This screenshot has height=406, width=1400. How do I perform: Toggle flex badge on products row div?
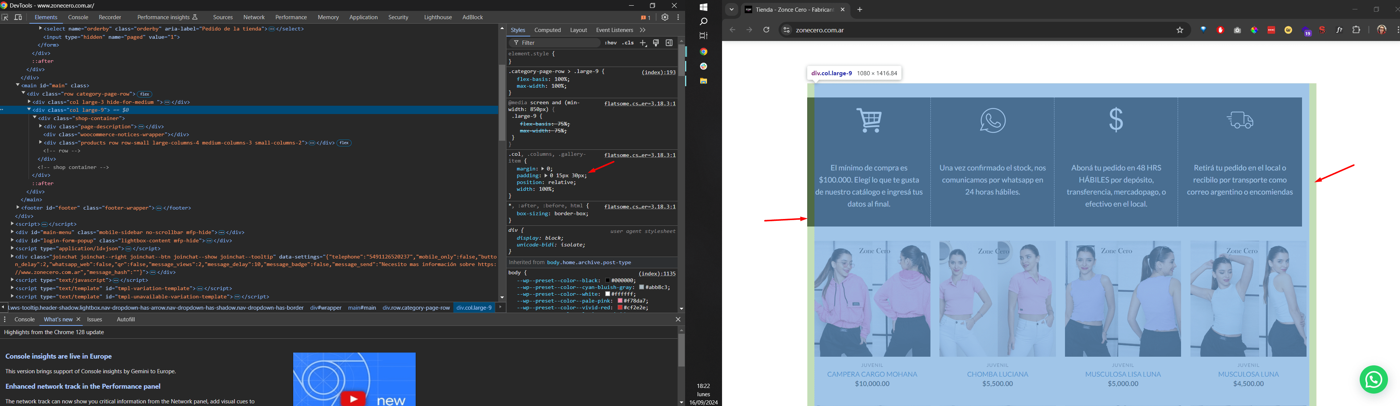click(344, 143)
